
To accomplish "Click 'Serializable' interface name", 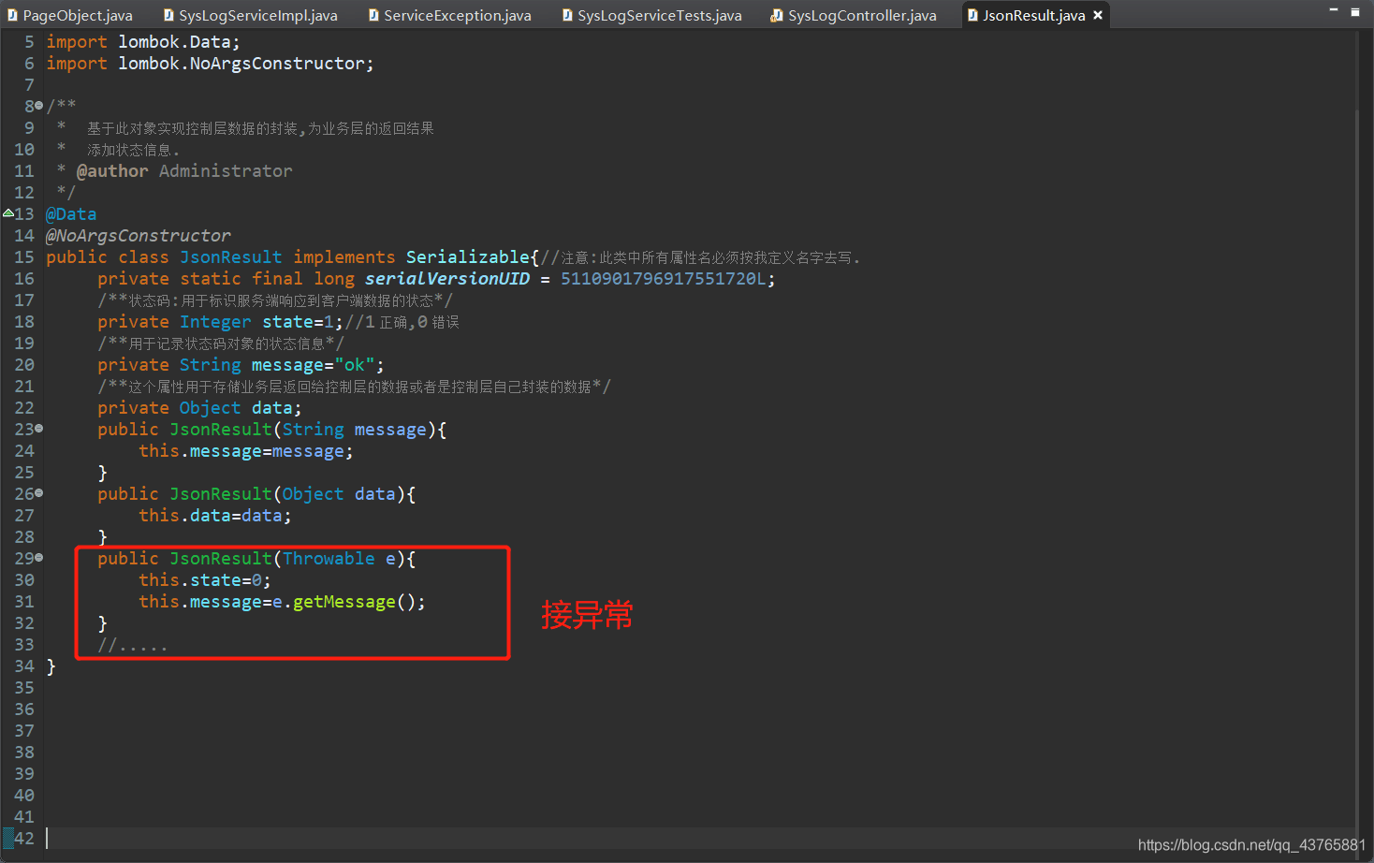I will click(468, 257).
